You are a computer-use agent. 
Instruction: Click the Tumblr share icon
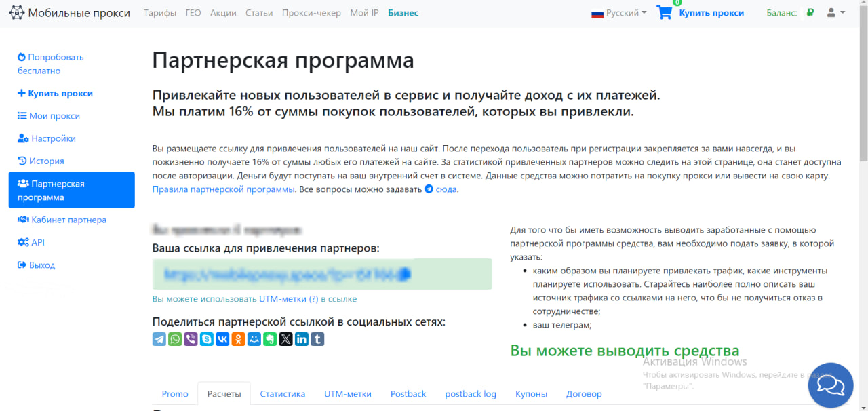(x=317, y=339)
